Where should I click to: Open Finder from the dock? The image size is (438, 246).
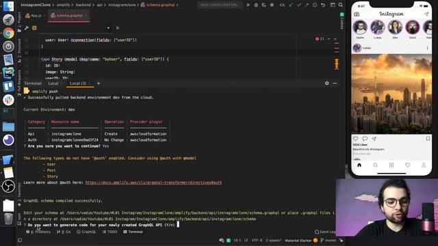coord(8,6)
